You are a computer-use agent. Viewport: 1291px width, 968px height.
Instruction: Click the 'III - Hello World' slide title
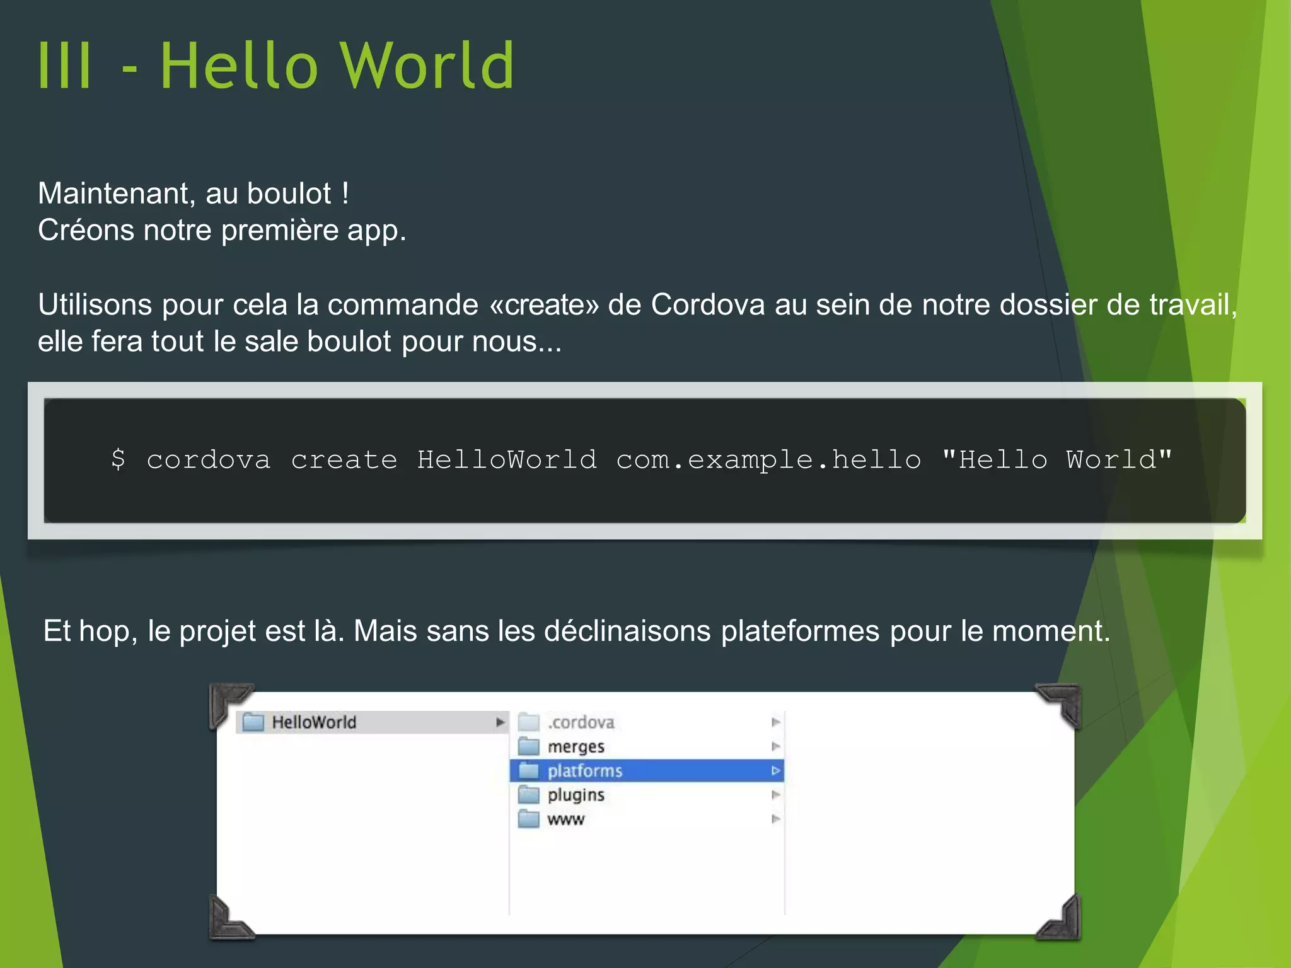click(x=276, y=66)
